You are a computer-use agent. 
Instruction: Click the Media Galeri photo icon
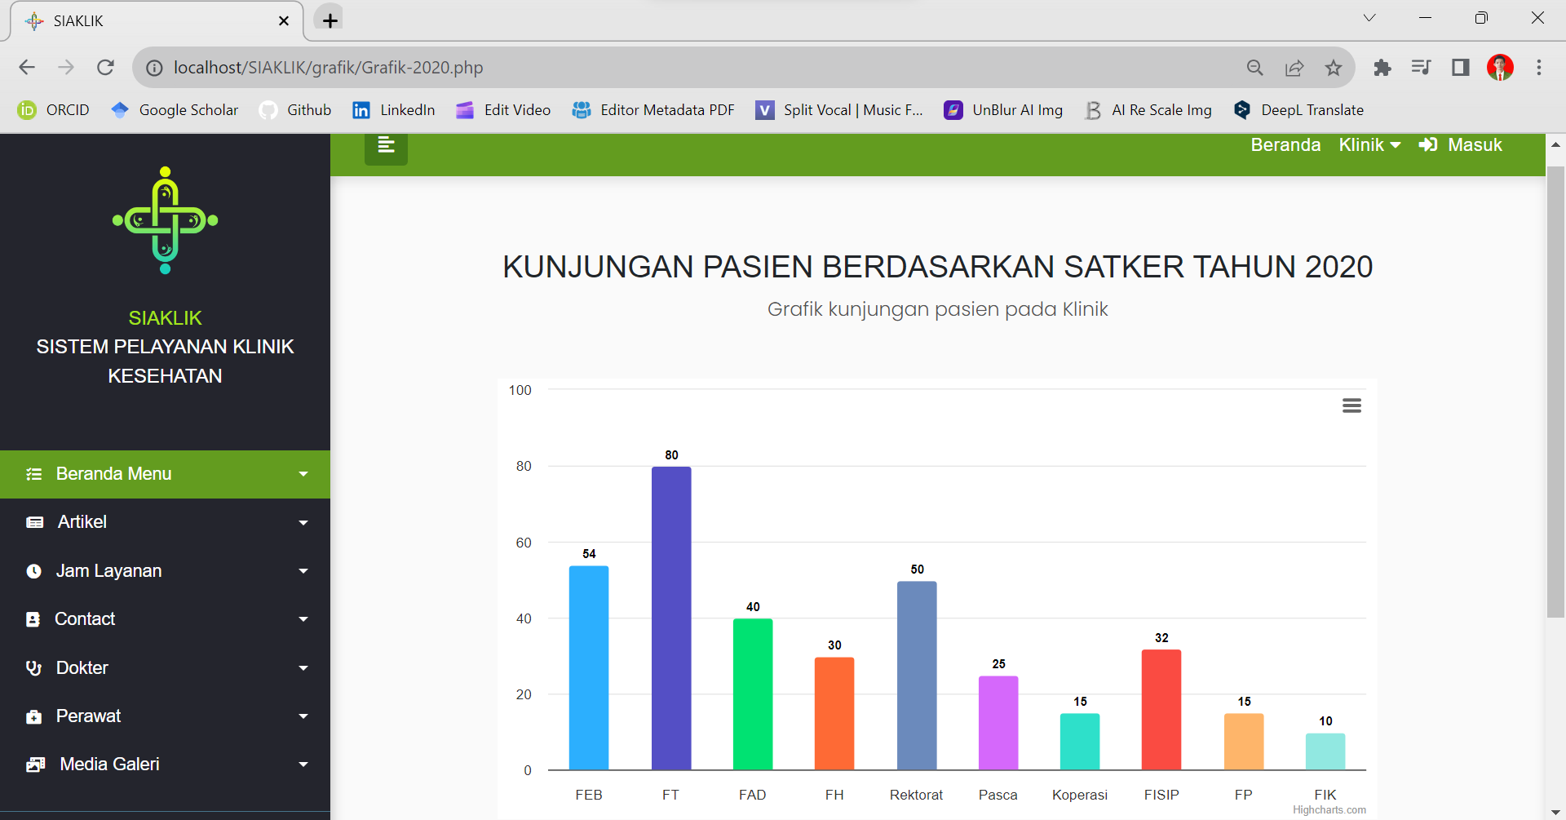coord(35,765)
